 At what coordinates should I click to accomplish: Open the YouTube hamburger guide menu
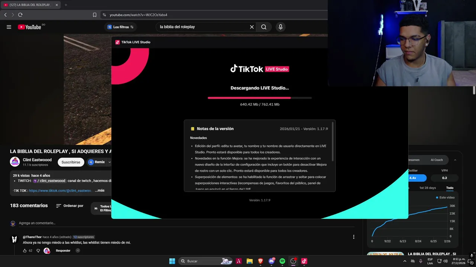(9, 27)
